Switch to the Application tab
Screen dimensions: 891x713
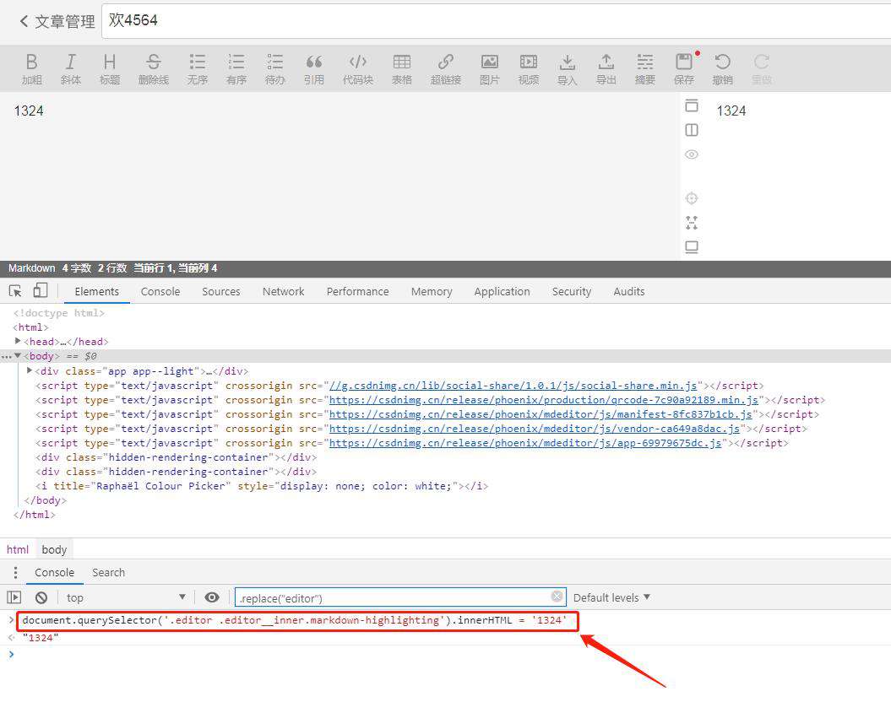coord(502,291)
